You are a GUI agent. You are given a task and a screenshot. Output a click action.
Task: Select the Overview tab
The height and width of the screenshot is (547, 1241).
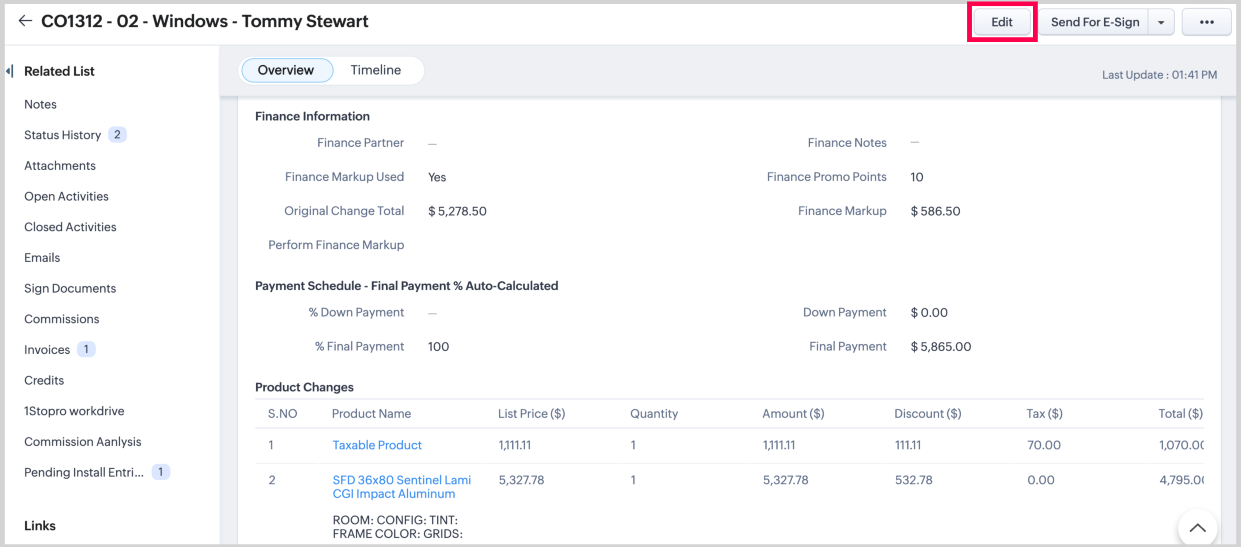click(x=286, y=70)
